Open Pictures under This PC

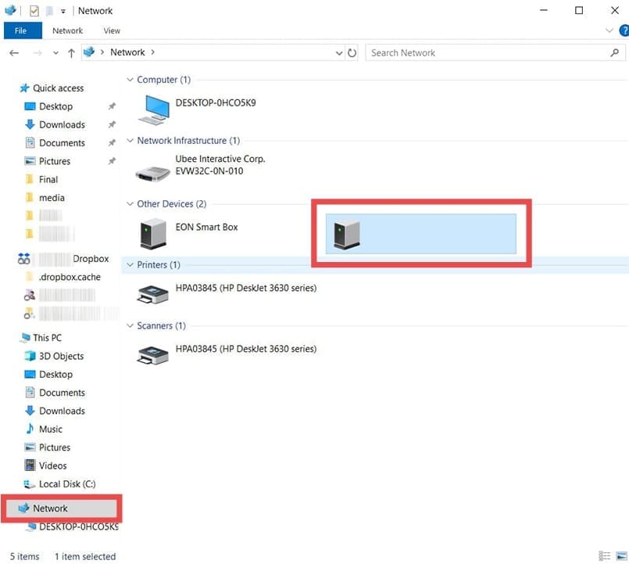point(55,447)
